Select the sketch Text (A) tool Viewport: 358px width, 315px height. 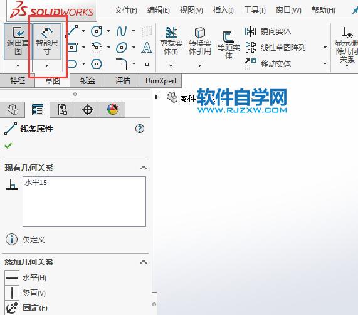click(x=147, y=48)
